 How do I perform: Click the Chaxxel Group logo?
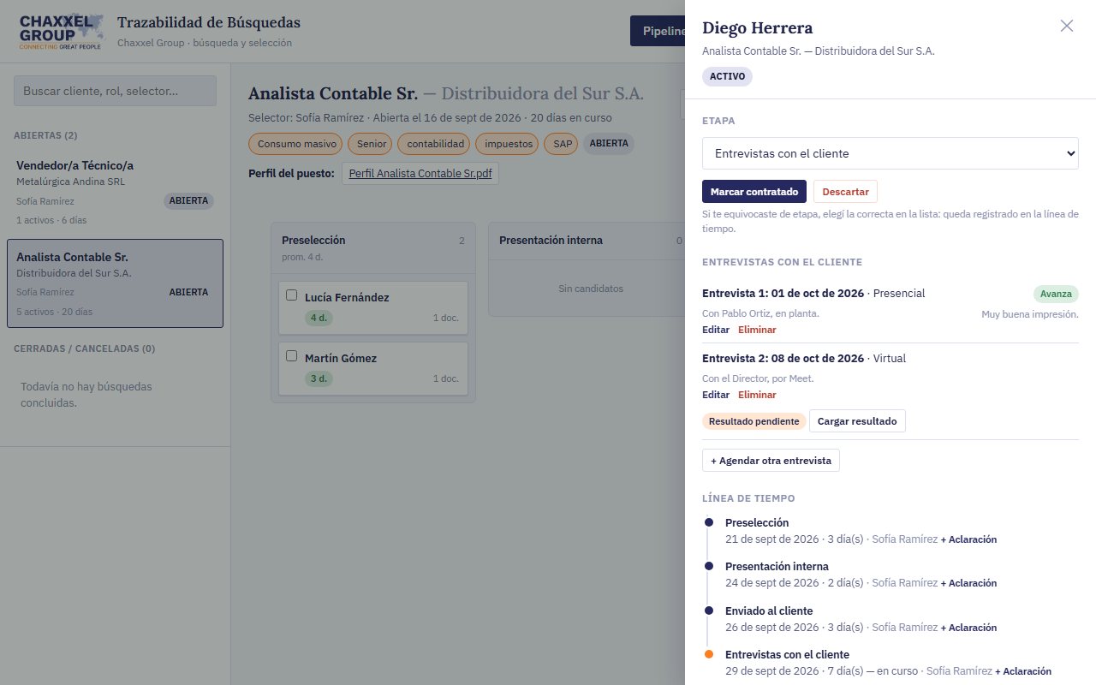(62, 32)
